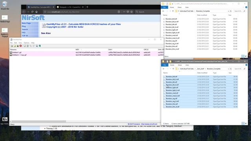251x141 pixels.
Task: Click the Add Folder icon in HashMyFiles toolbar
Action: click(x=15, y=46)
